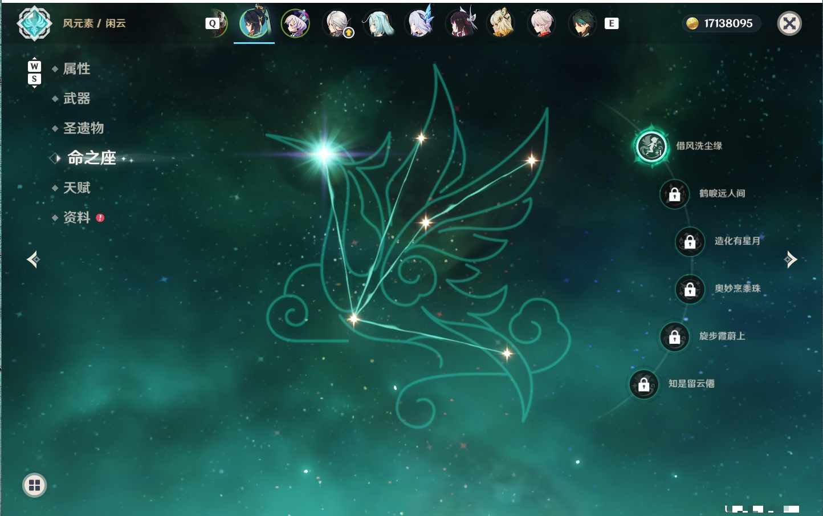The height and width of the screenshot is (516, 823).
Task: Open the locked 旋步霞蔚上 constellation node
Action: (675, 336)
